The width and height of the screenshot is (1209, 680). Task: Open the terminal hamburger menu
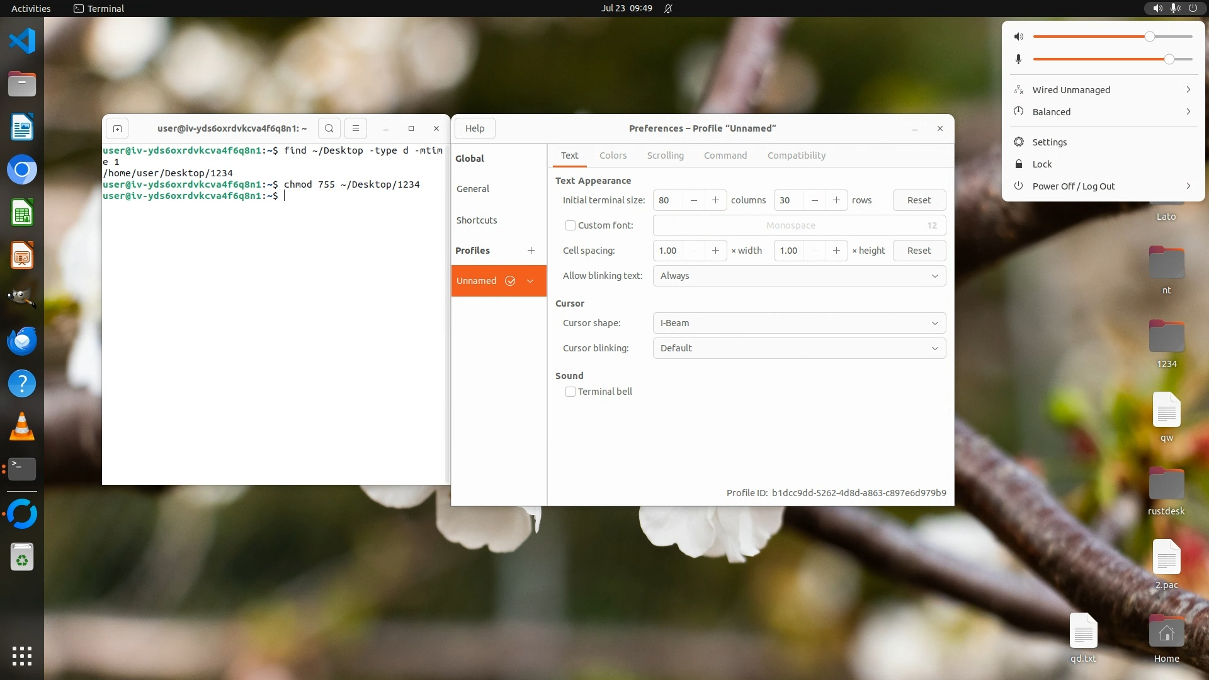point(355,128)
